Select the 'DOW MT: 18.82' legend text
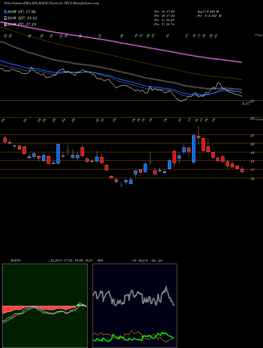The width and height of the screenshot is (263, 348). [x=22, y=18]
